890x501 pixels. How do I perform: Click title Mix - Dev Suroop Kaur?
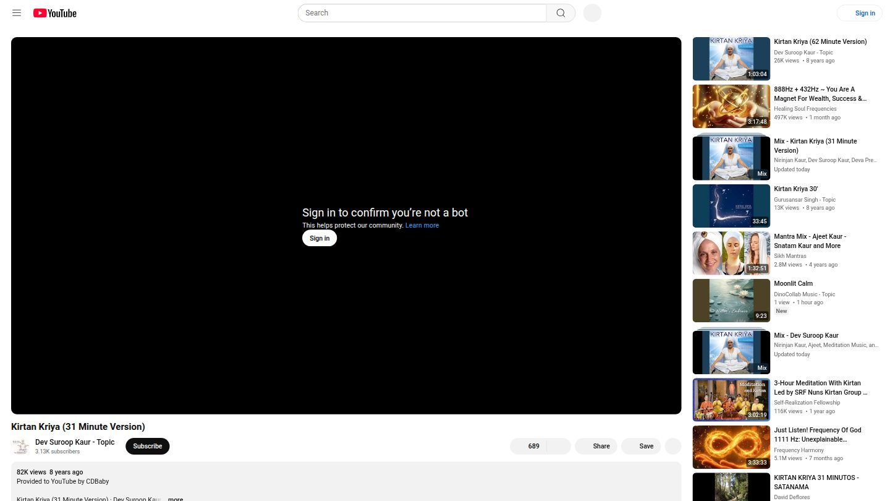807,336
